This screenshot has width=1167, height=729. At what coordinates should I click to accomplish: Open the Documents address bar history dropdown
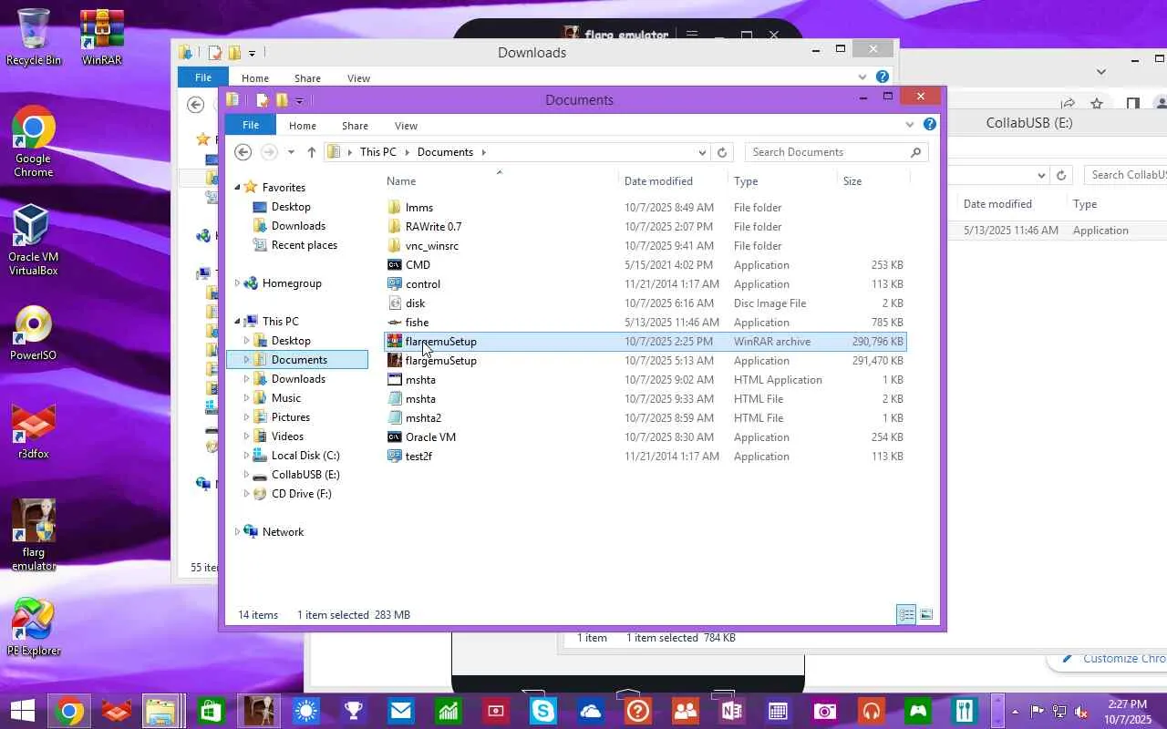tap(702, 152)
